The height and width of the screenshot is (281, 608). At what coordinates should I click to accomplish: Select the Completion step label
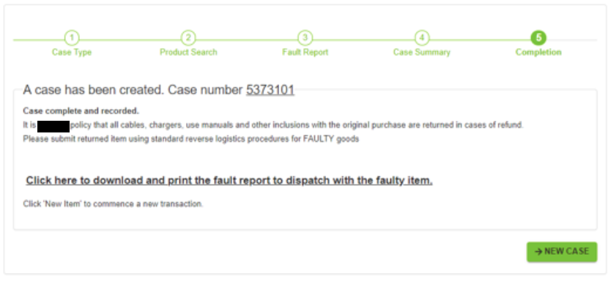point(538,53)
